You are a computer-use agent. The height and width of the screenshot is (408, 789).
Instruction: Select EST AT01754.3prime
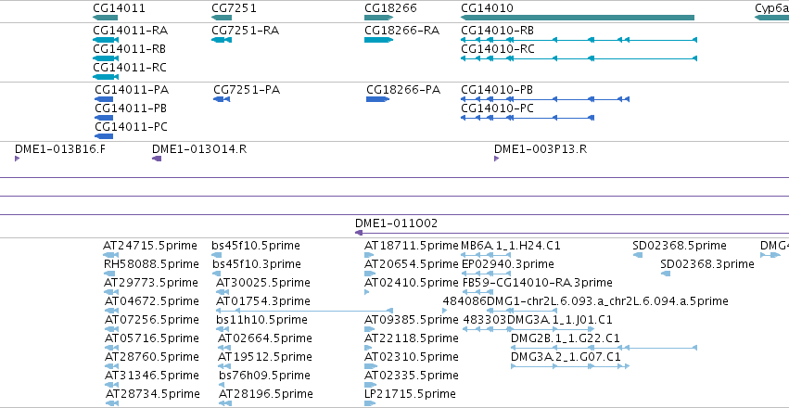[x=263, y=301]
